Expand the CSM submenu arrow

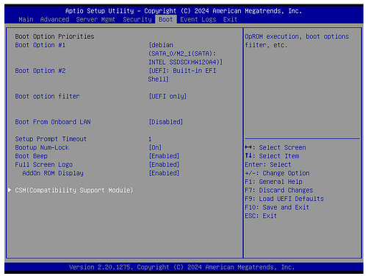click(10, 190)
